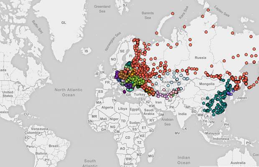Click the Japan country label
This screenshot has height=167, width=259.
coord(242,98)
